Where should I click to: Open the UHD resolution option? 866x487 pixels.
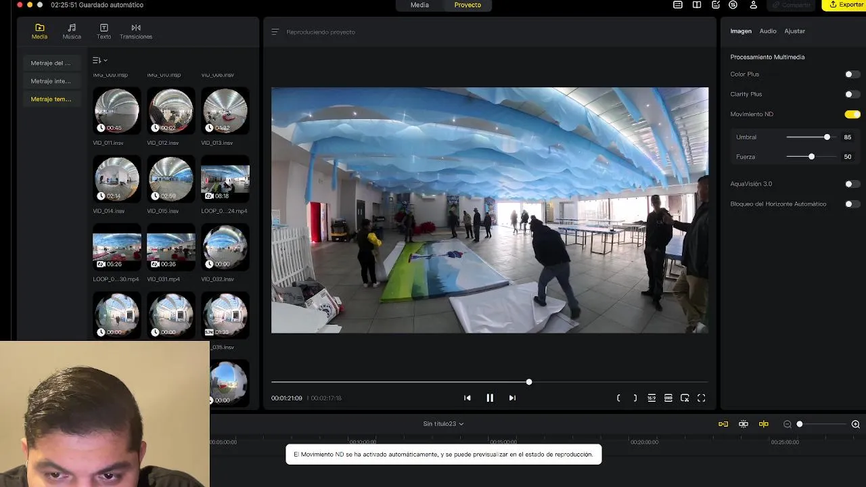point(668,398)
